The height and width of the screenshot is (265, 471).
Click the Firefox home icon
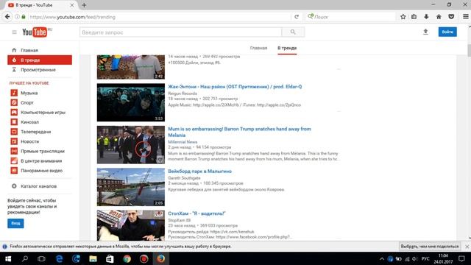click(x=439, y=17)
